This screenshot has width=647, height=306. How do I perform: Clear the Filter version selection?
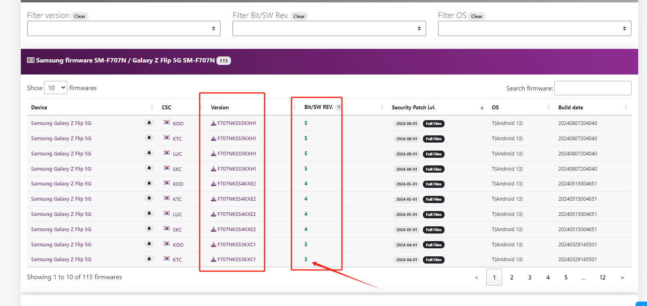(80, 16)
